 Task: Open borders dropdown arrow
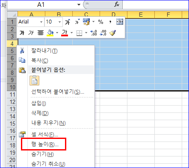pyautogui.click(x=86, y=33)
